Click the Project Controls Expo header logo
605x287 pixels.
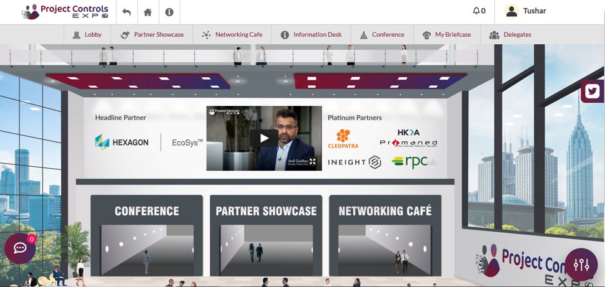pyautogui.click(x=66, y=12)
